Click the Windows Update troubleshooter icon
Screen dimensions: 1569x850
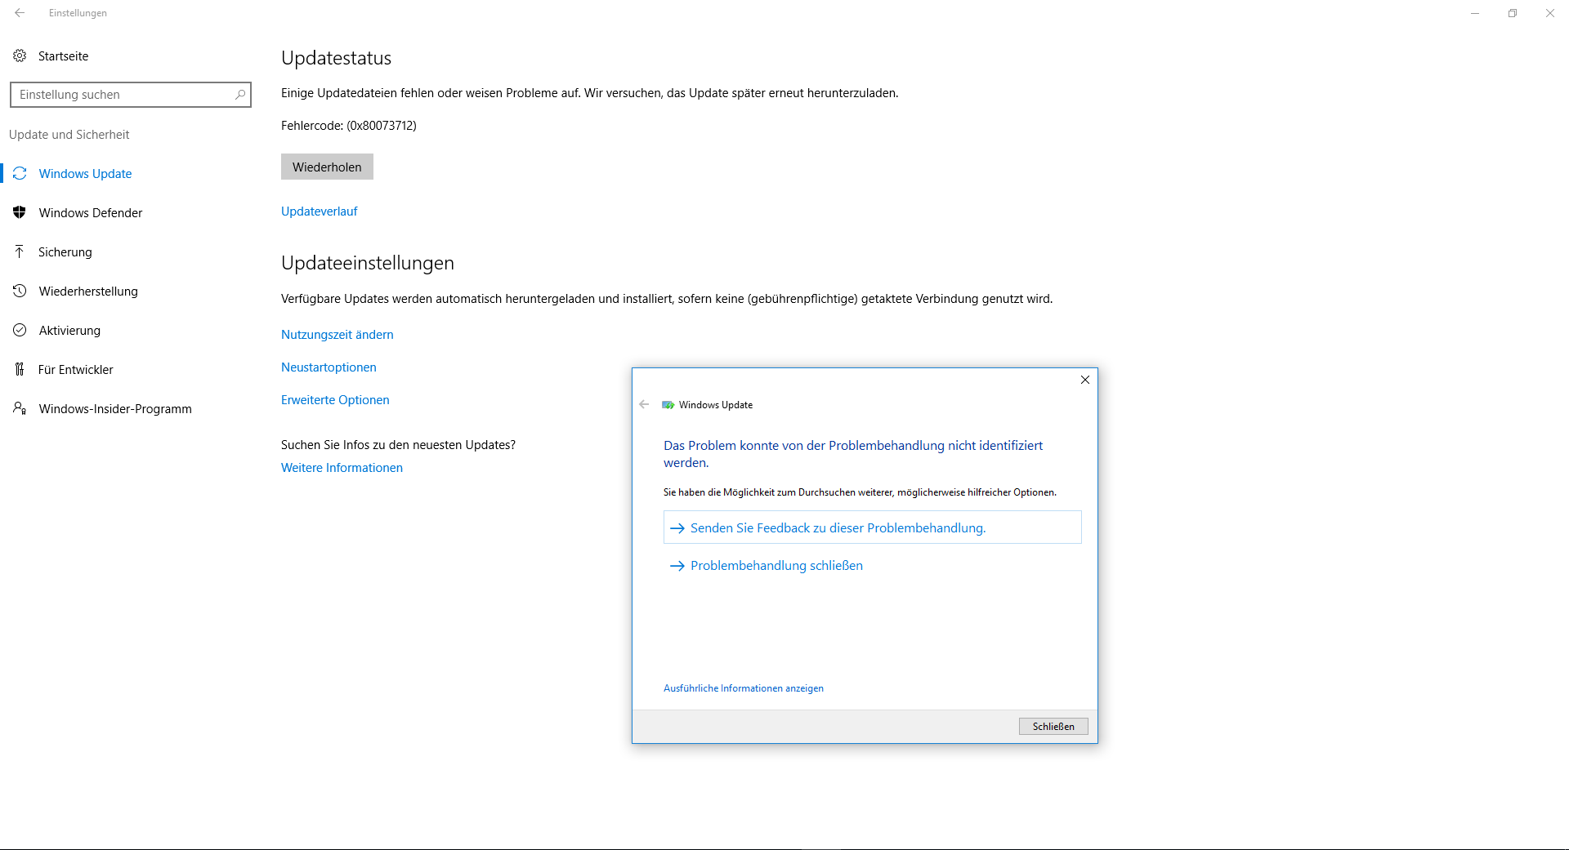point(668,405)
